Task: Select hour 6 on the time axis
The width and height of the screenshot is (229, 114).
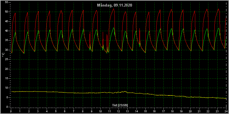Action: (x=65, y=111)
